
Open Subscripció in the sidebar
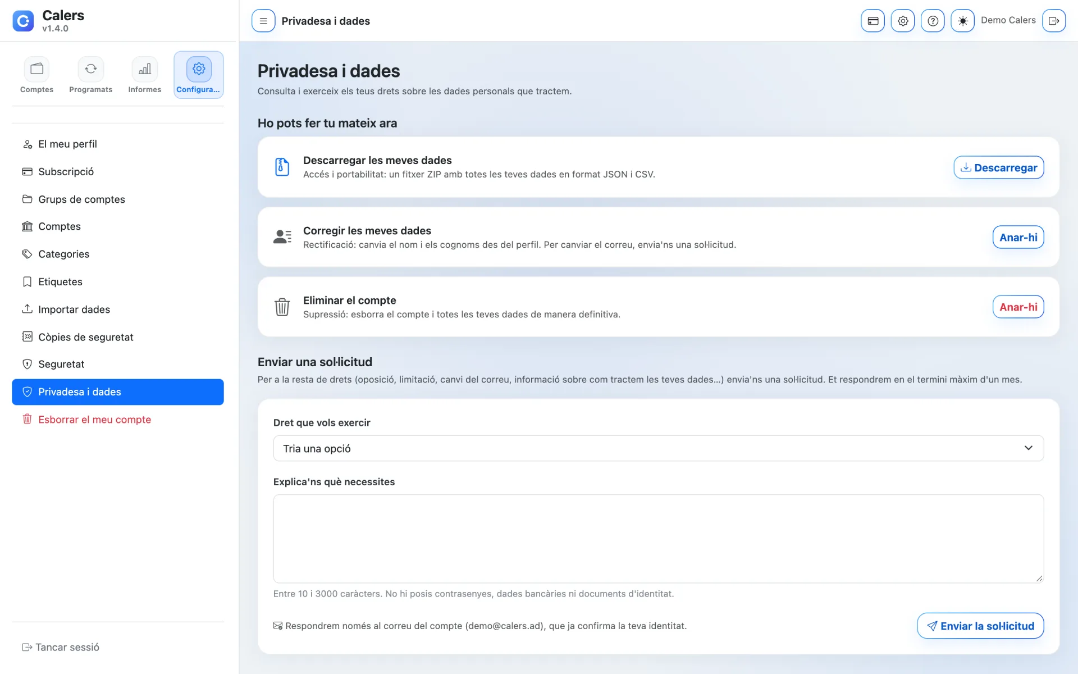pyautogui.click(x=118, y=171)
